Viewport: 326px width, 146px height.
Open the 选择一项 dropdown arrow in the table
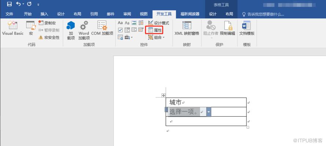[x=209, y=112]
